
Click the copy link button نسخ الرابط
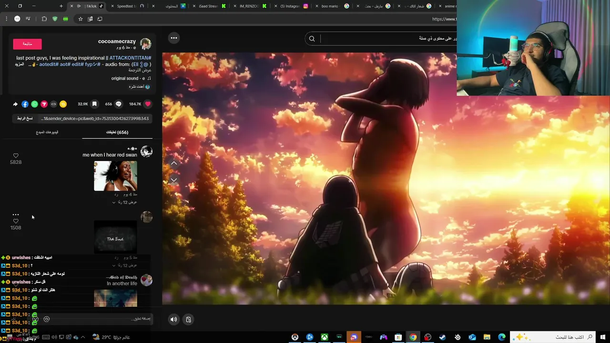point(25,118)
